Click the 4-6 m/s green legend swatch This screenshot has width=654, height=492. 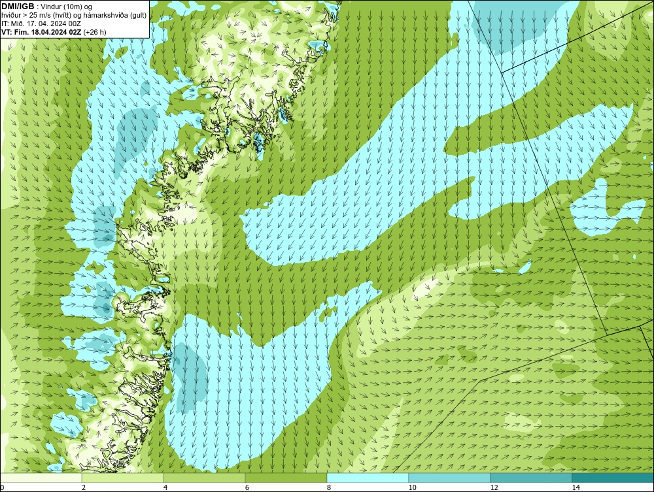204,478
